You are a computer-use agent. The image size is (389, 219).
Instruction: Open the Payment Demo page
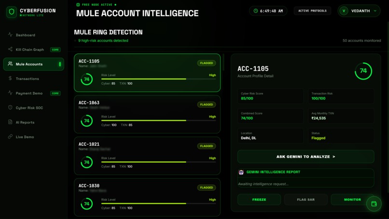coord(33,93)
